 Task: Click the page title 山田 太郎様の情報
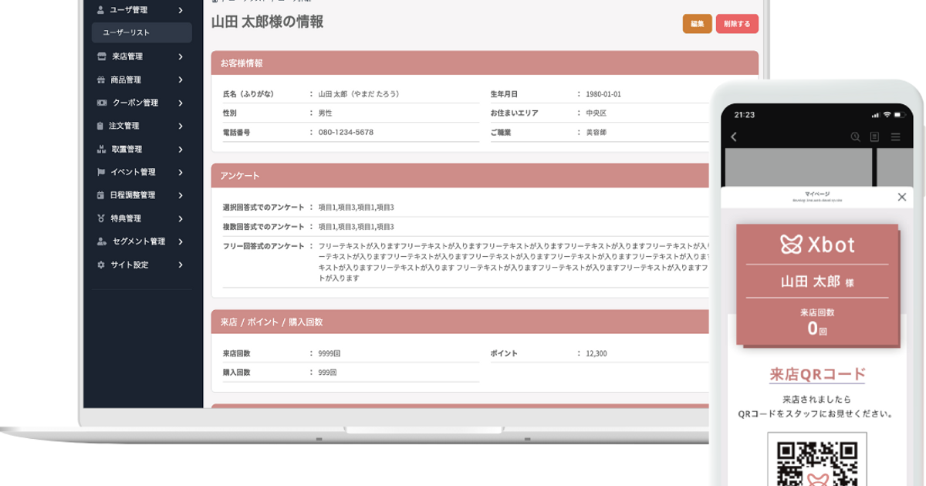pos(267,22)
